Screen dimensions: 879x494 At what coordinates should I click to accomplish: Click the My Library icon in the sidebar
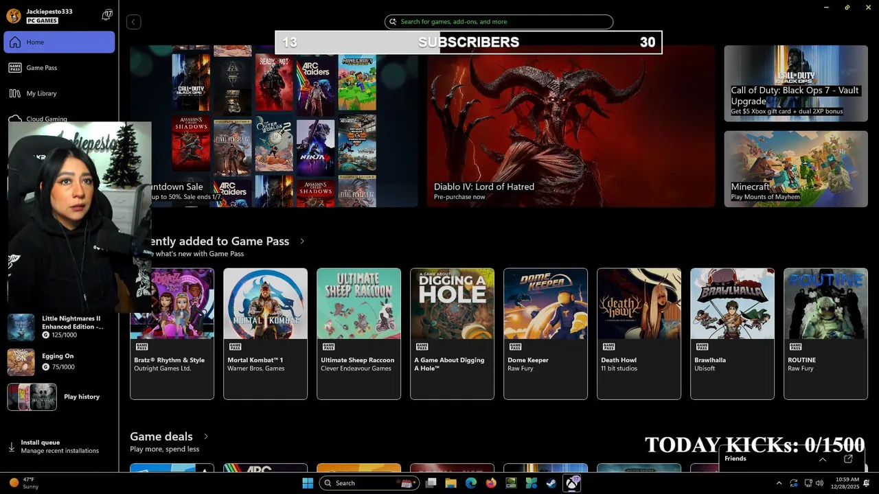tap(14, 93)
